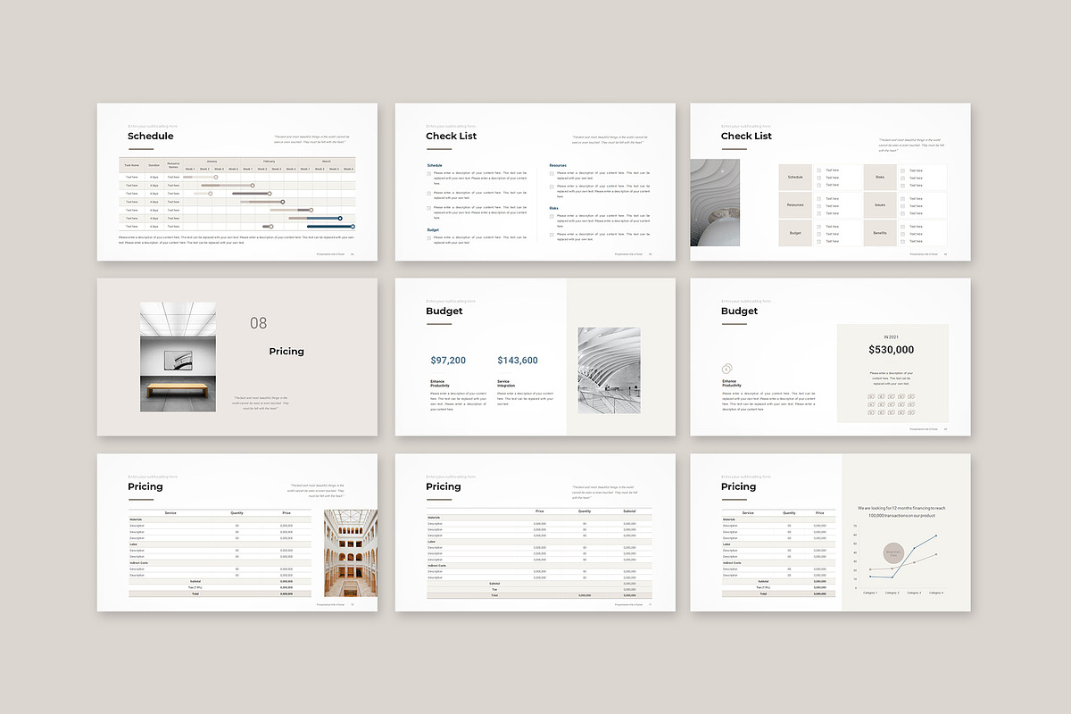Check the checkbox under the Budget heading
This screenshot has width=1071, height=714.
[429, 237]
